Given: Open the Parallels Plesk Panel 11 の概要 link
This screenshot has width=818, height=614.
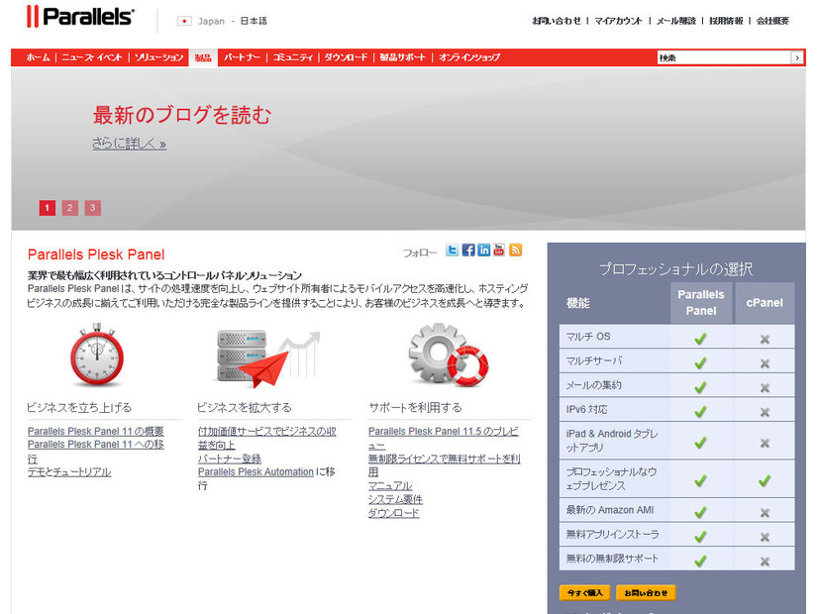Looking at the screenshot, I should point(94,429).
